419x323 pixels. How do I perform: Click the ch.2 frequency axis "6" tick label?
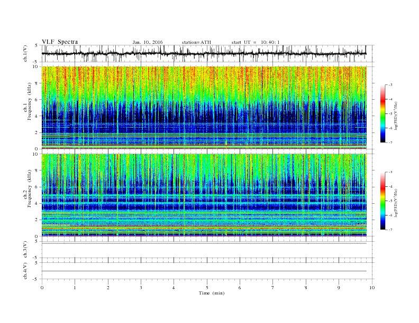(x=37, y=187)
